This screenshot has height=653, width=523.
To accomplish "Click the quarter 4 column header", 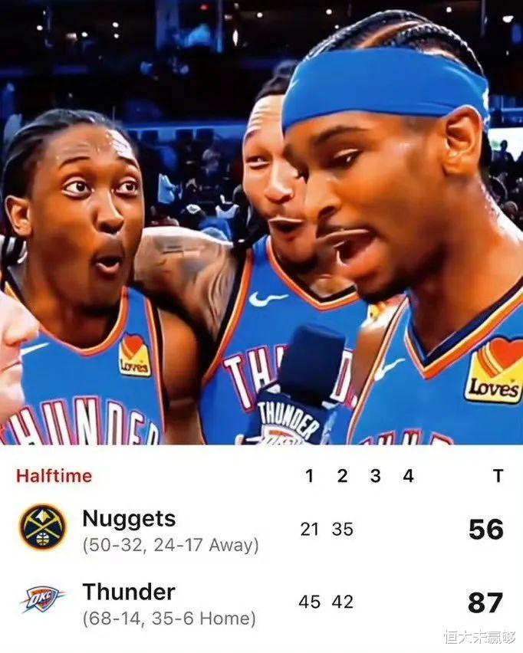I will tap(408, 476).
